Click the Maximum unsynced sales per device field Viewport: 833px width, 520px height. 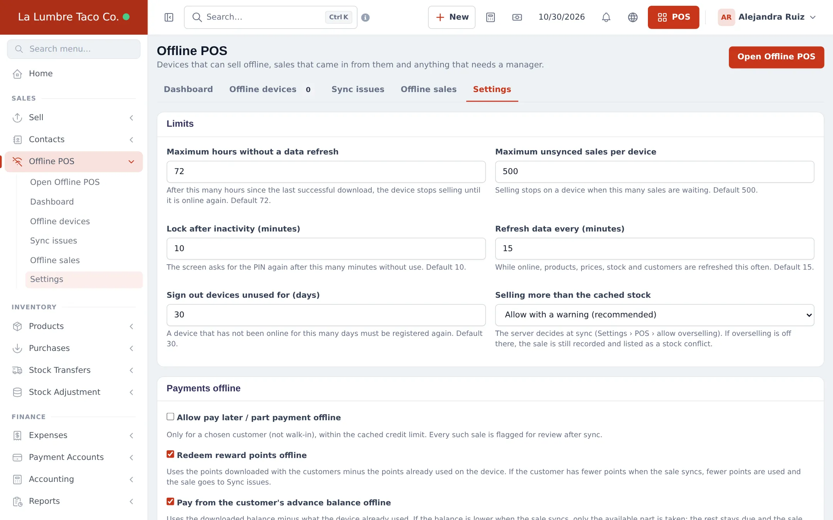654,172
